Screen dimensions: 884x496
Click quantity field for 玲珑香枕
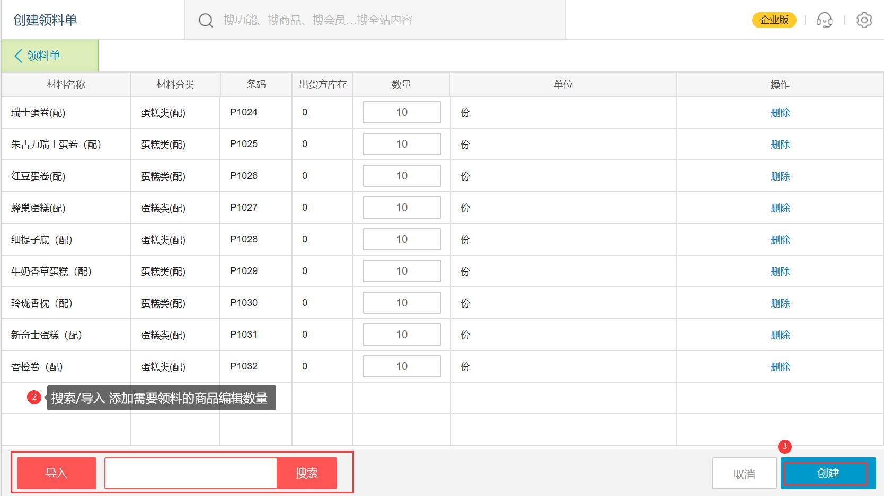(x=402, y=303)
